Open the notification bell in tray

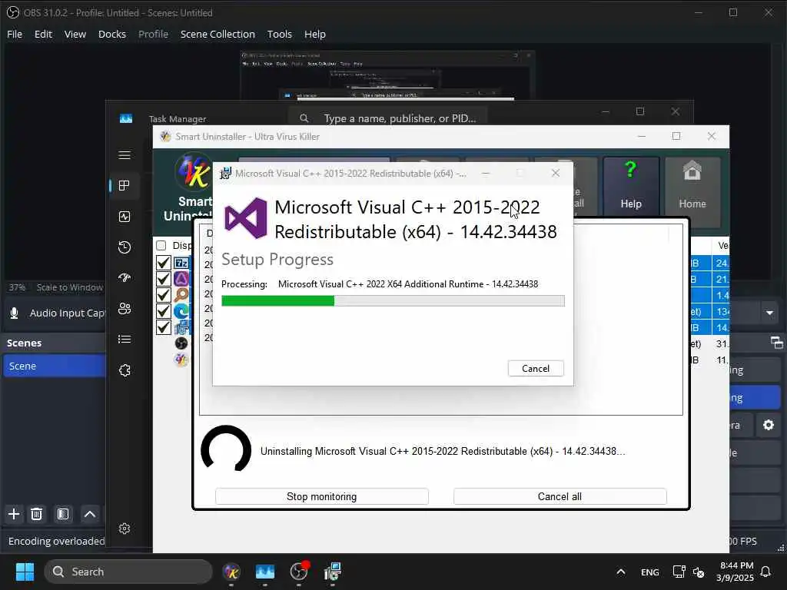coord(766,572)
